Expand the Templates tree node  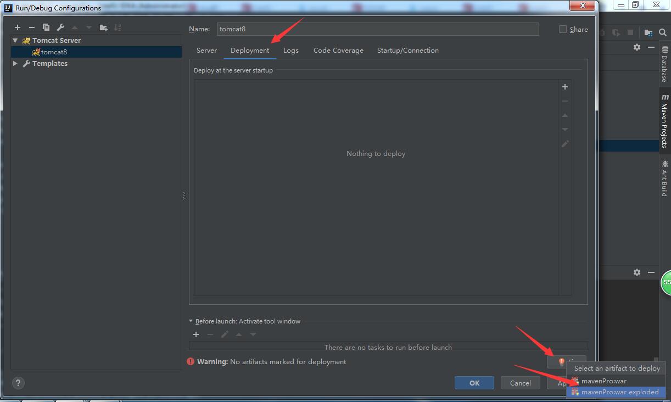tap(15, 64)
